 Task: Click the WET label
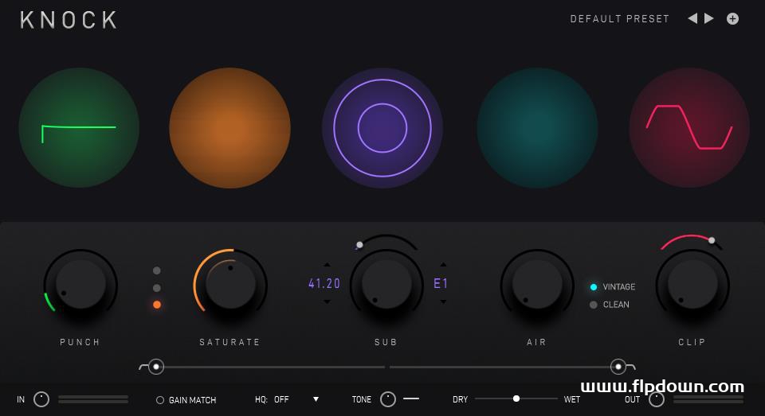tap(572, 399)
